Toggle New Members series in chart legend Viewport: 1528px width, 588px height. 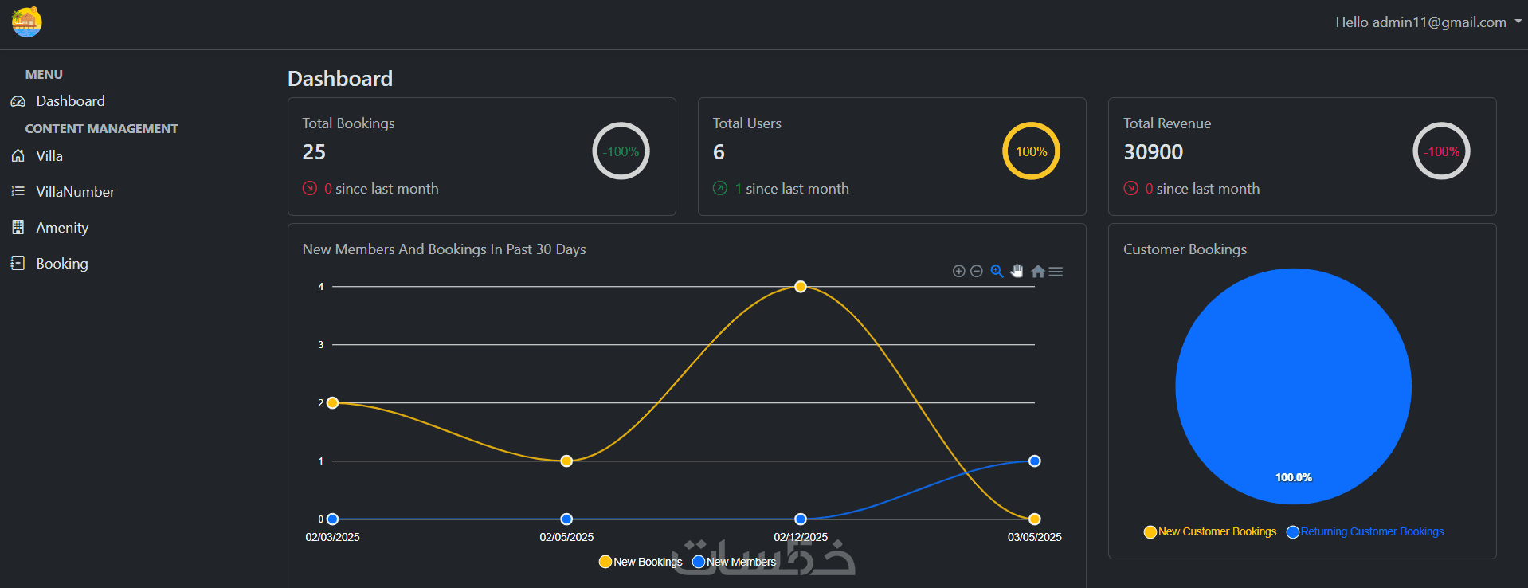click(735, 562)
